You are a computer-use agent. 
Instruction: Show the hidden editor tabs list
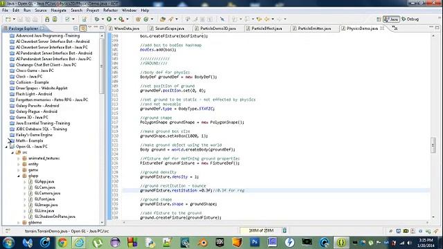tap(395, 28)
